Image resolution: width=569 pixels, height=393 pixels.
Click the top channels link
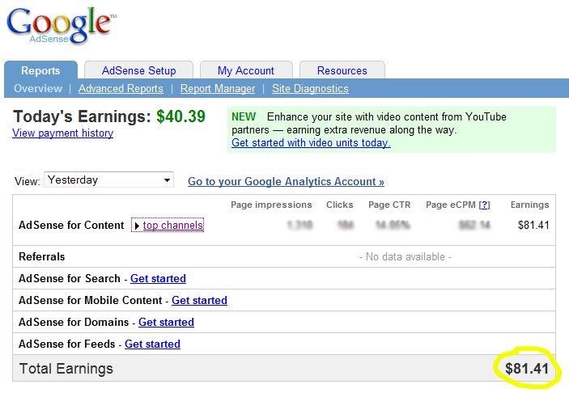pyautogui.click(x=172, y=225)
